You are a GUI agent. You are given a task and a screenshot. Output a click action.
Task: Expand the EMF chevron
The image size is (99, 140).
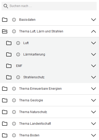tap(94, 66)
